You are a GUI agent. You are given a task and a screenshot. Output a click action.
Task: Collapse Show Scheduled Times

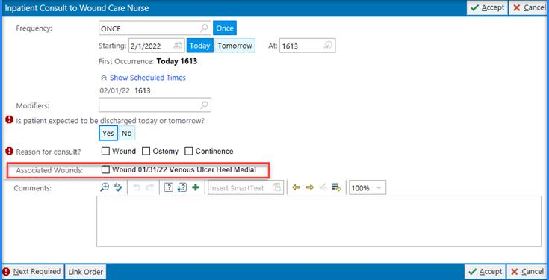[x=143, y=78]
